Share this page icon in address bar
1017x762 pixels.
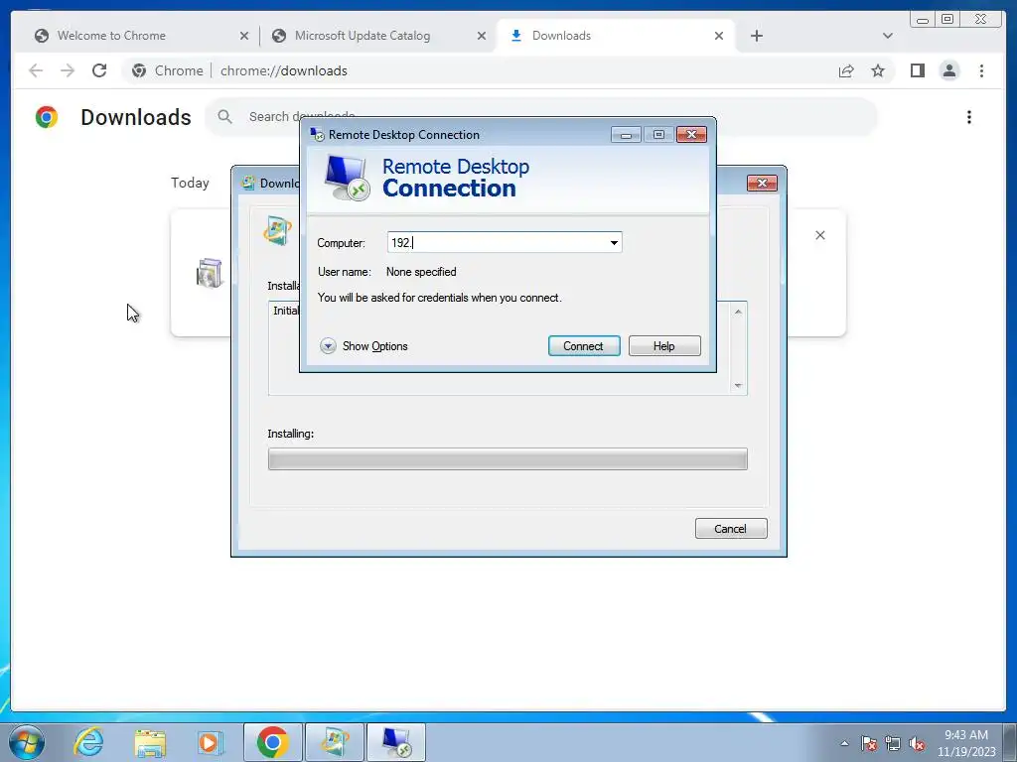pos(846,70)
